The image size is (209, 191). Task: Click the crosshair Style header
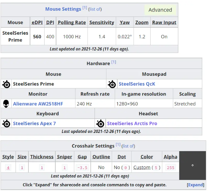click(x=8, y=157)
